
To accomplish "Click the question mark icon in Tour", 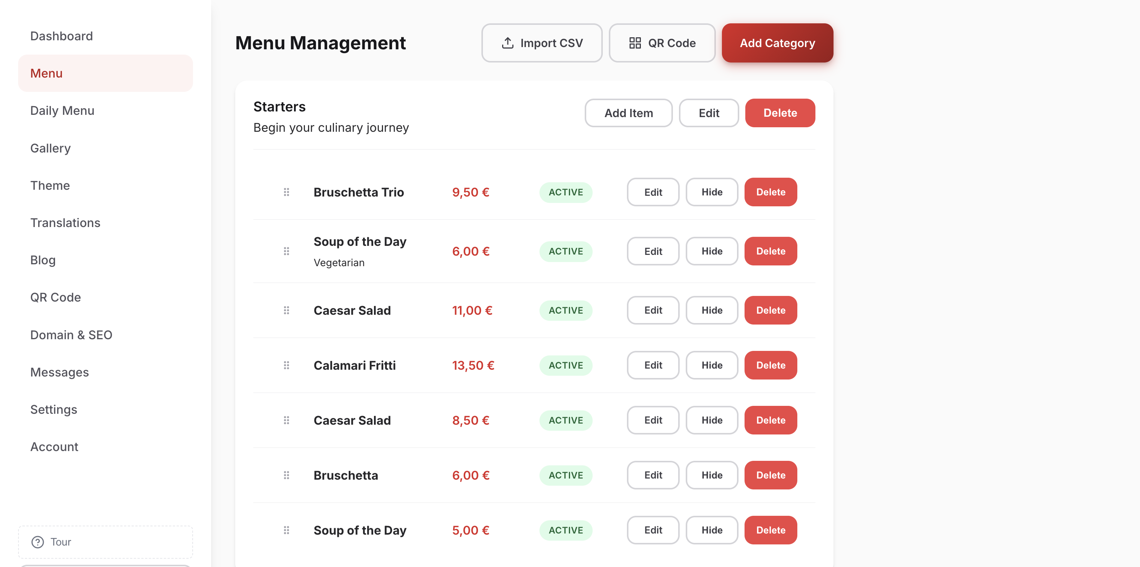I will [37, 542].
